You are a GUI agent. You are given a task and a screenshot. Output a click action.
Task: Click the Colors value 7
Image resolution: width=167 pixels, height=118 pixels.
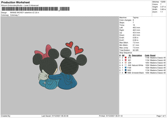(x=161, y=4)
